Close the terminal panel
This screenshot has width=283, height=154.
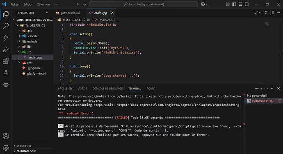(x=278, y=89)
